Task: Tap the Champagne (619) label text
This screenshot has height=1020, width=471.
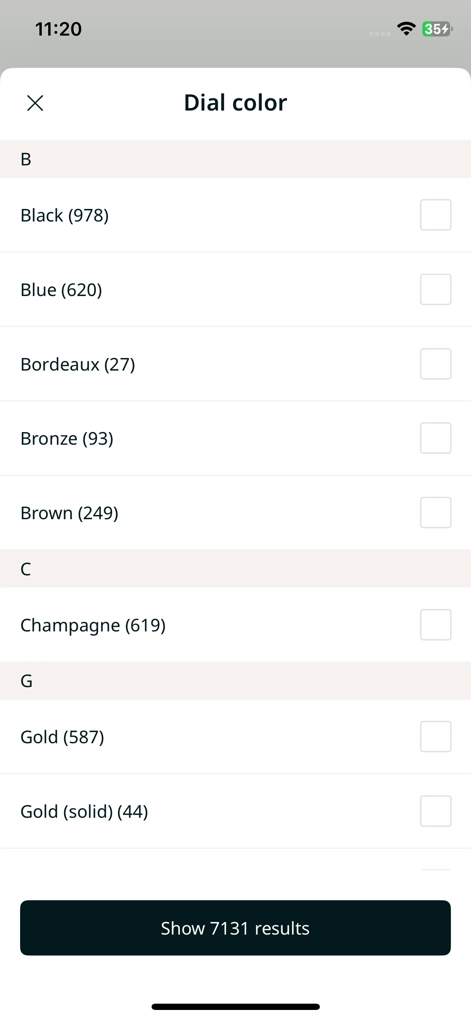Action: [x=93, y=626]
